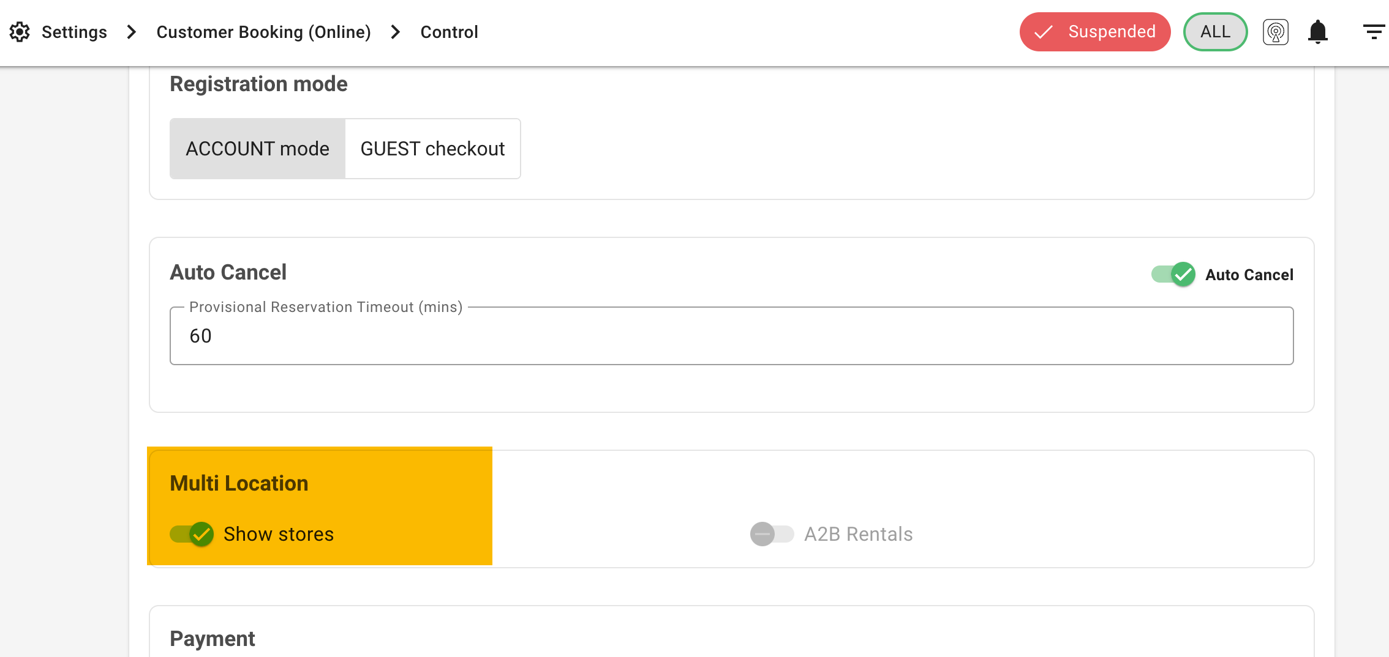Click the Registration mode heading
The image size is (1389, 657).
(x=258, y=84)
